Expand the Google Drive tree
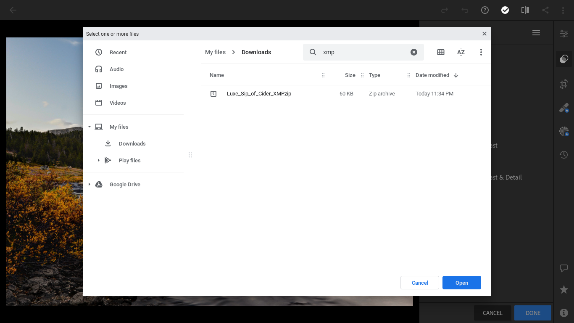 point(90,184)
